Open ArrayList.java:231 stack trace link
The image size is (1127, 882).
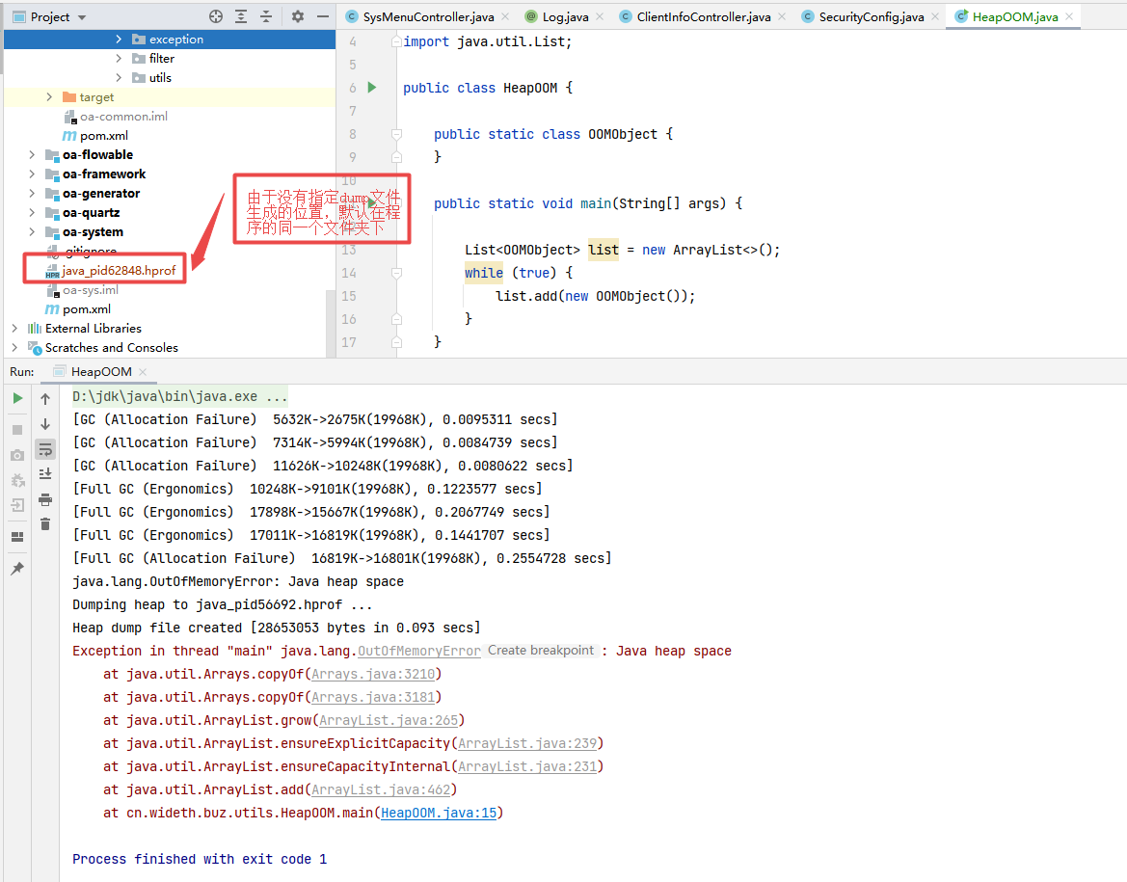[x=527, y=766]
